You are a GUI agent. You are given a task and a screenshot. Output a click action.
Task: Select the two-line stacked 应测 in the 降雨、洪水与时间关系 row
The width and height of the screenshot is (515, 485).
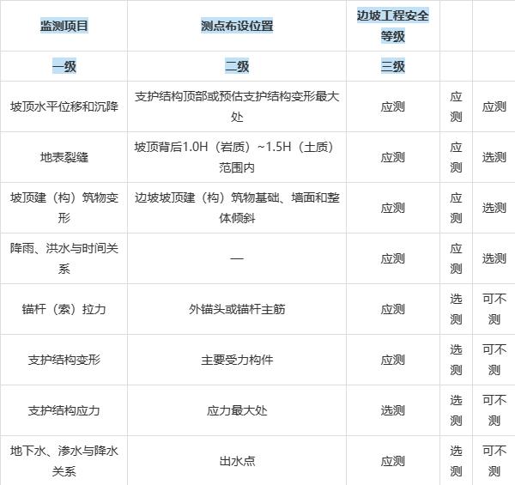tap(456, 258)
